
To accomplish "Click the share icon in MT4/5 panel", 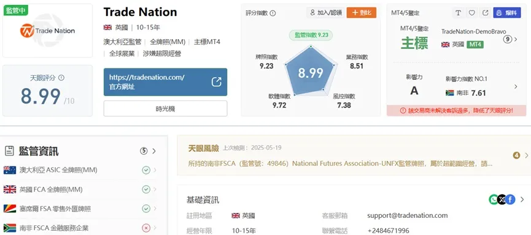I will coord(486,13).
